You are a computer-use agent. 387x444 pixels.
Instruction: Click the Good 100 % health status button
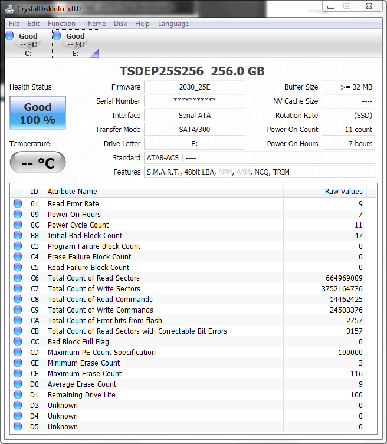38,113
